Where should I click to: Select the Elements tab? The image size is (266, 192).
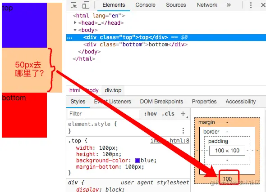coord(114,5)
